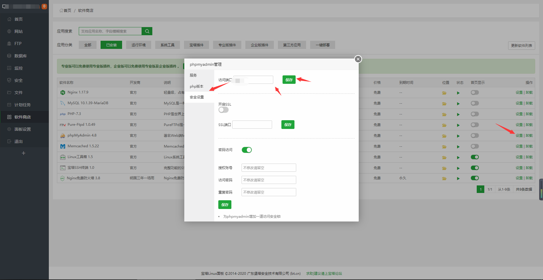Screen dimensions: 543x280
Task: Open folder location for MySQL MariaDB row
Action: point(444,104)
